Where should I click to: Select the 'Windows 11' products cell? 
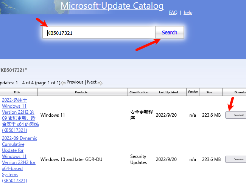point(53,115)
